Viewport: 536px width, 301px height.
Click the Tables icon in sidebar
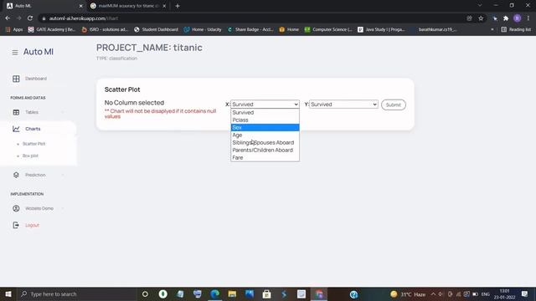[16, 112]
